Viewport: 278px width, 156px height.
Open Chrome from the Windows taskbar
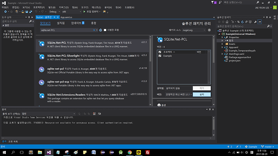130,152
